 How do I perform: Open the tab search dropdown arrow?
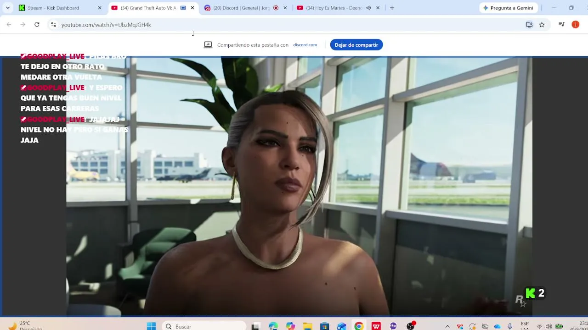tap(8, 8)
